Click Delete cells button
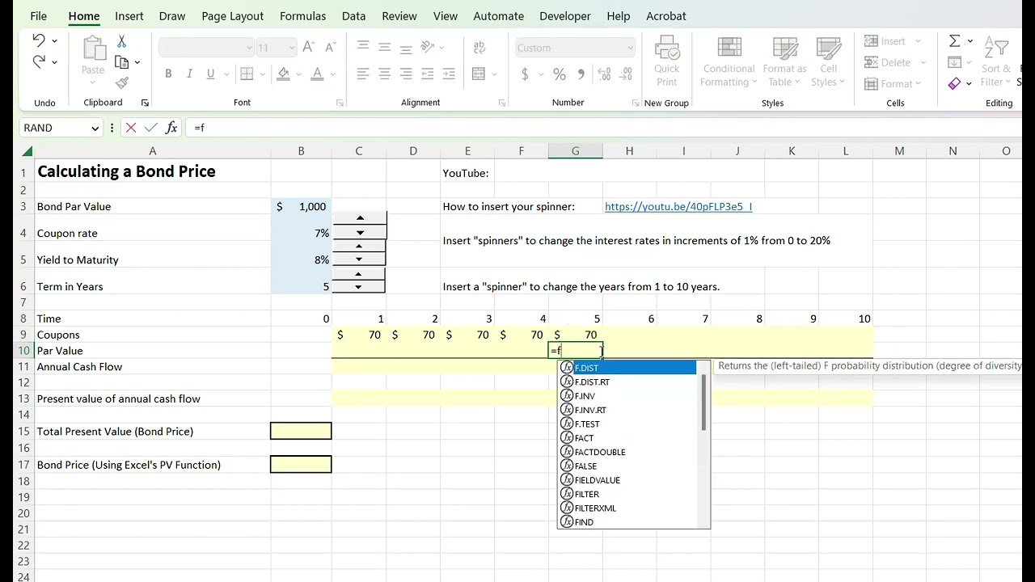 coord(888,62)
